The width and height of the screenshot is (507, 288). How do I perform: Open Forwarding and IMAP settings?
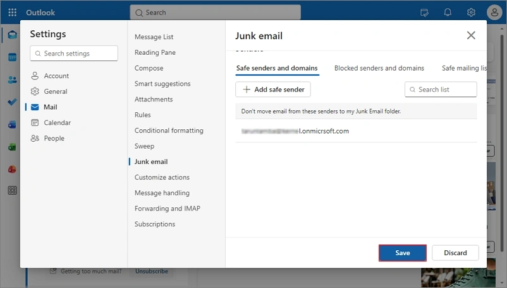pos(167,209)
